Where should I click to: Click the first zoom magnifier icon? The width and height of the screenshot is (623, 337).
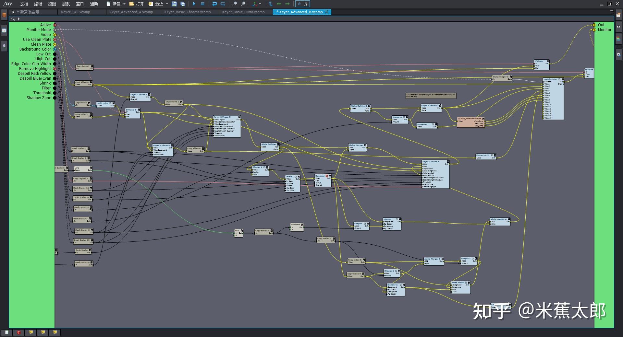(x=235, y=4)
